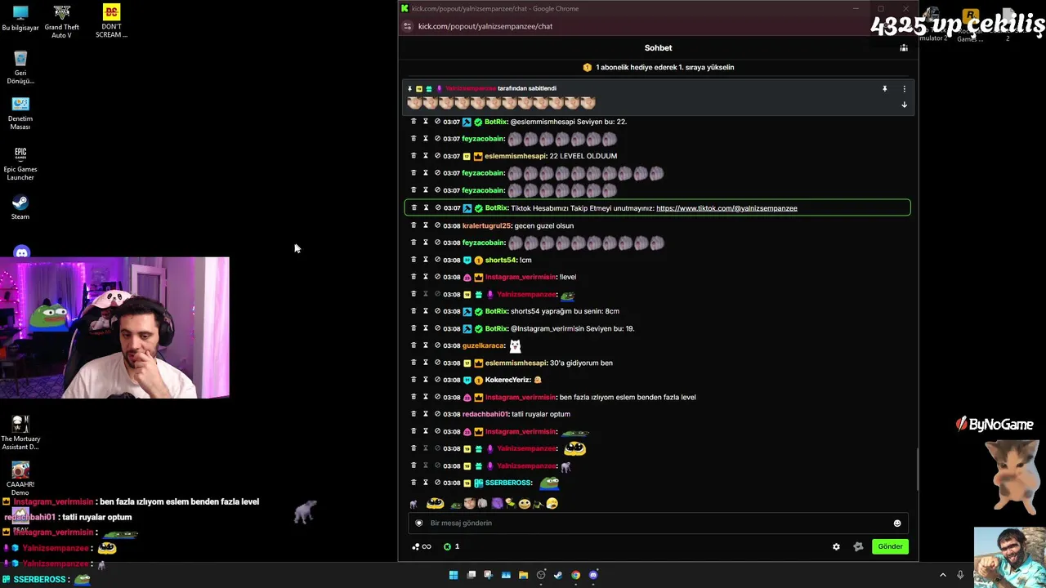Open the Grand Theft Auto V desktop shortcut
Viewport: 1046px width, 588px height.
pos(62,22)
